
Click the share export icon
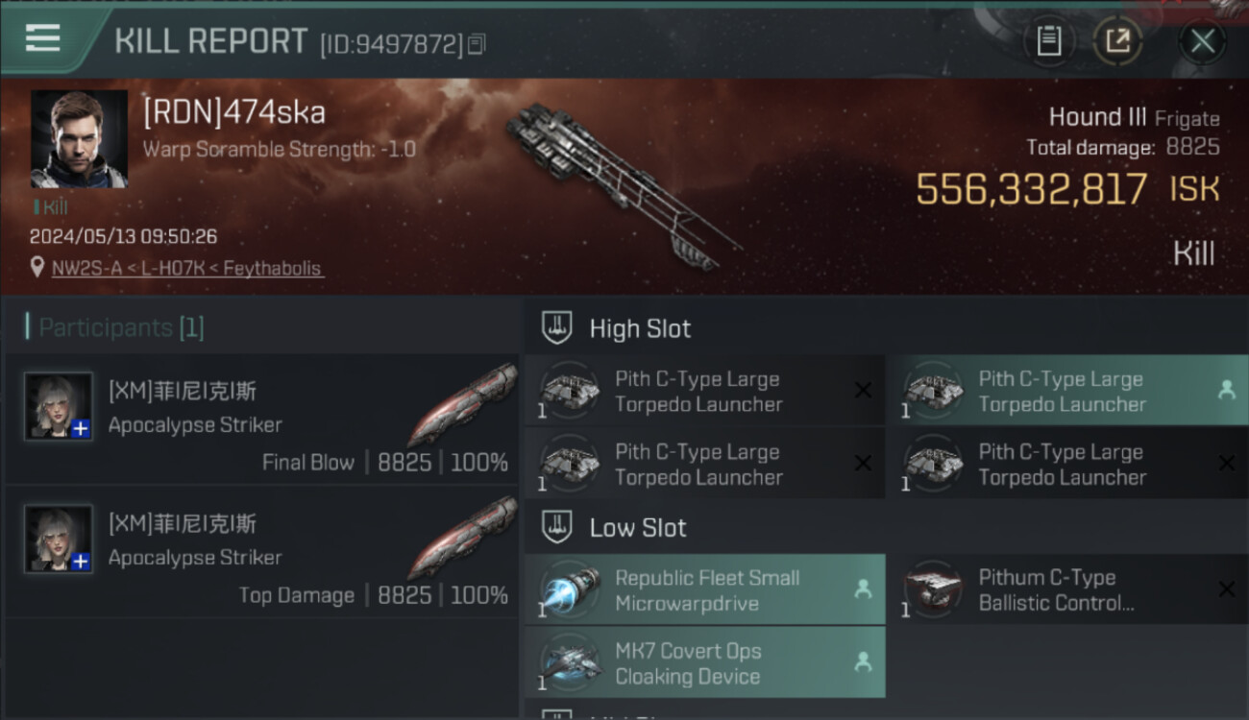click(x=1117, y=41)
